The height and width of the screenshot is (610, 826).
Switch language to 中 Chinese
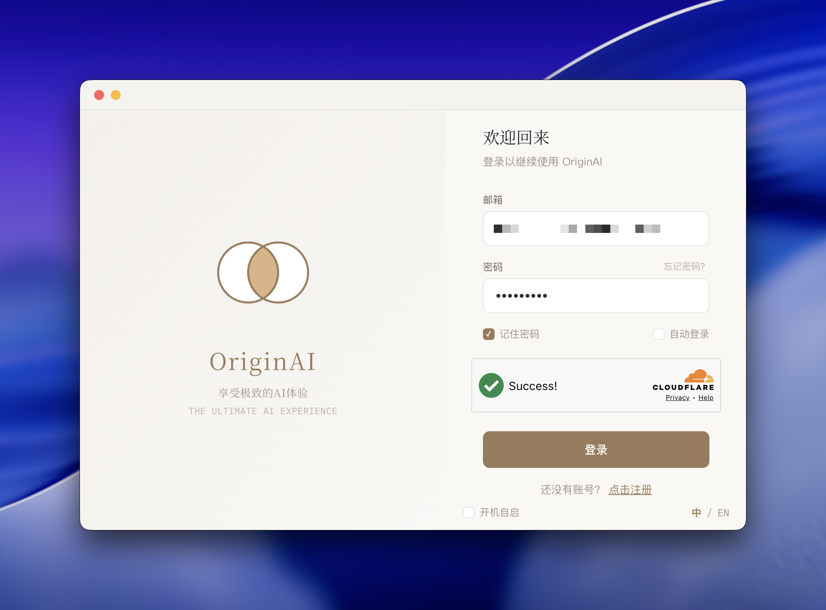pos(696,513)
